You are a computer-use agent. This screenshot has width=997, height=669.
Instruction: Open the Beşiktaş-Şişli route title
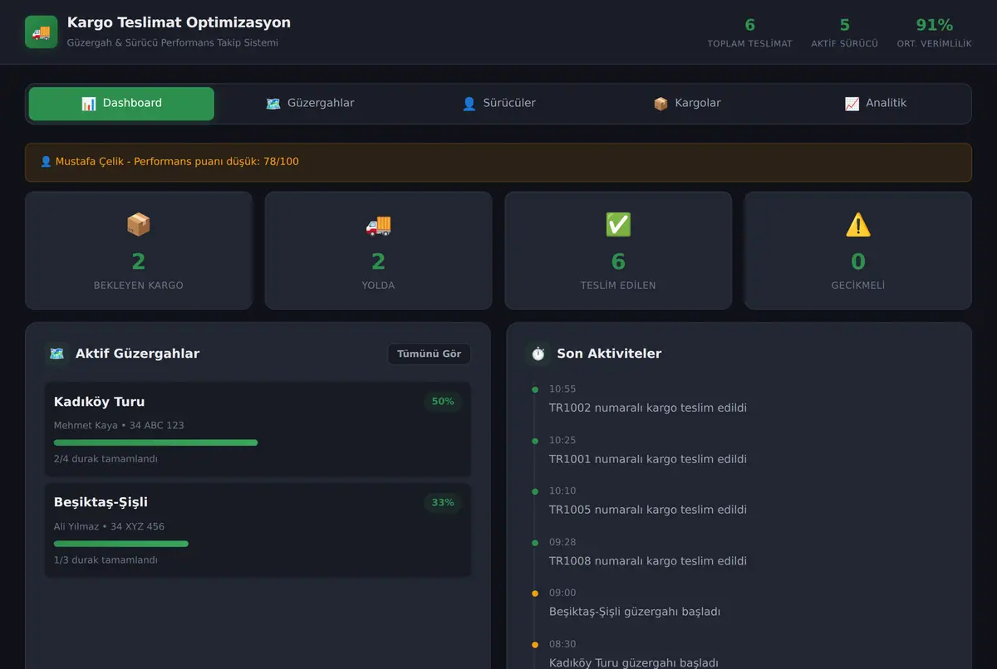coord(101,502)
